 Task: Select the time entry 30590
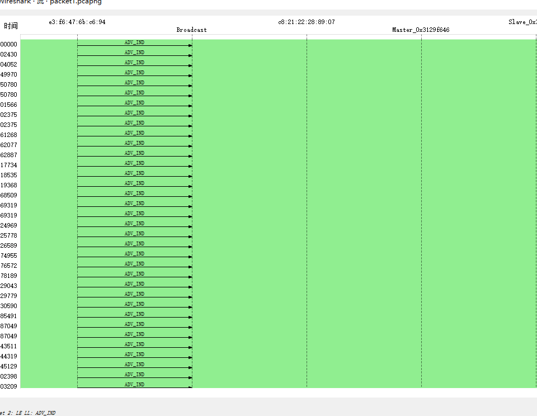pos(8,306)
